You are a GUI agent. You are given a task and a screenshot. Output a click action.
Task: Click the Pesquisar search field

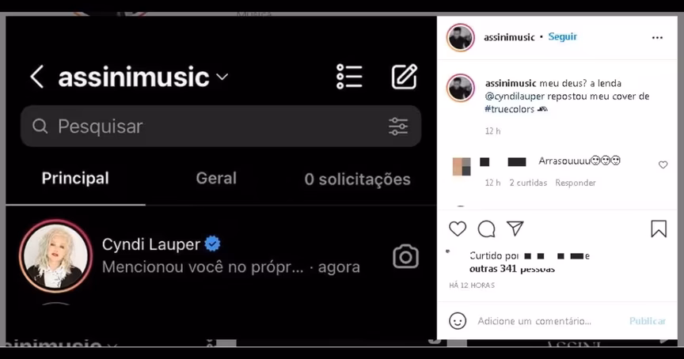tap(221, 127)
